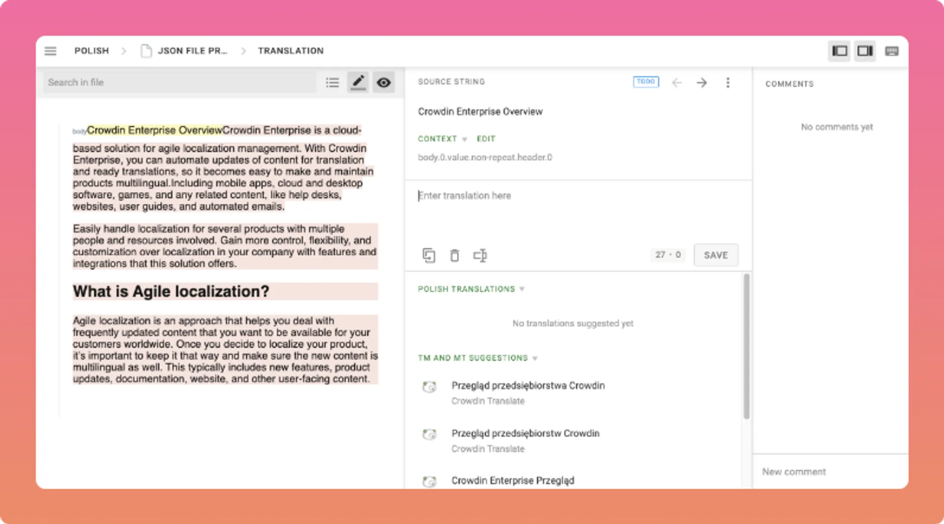
Task: Select Przegląd przedsiębiorstwa Crowdin suggestion text
Action: coord(528,386)
